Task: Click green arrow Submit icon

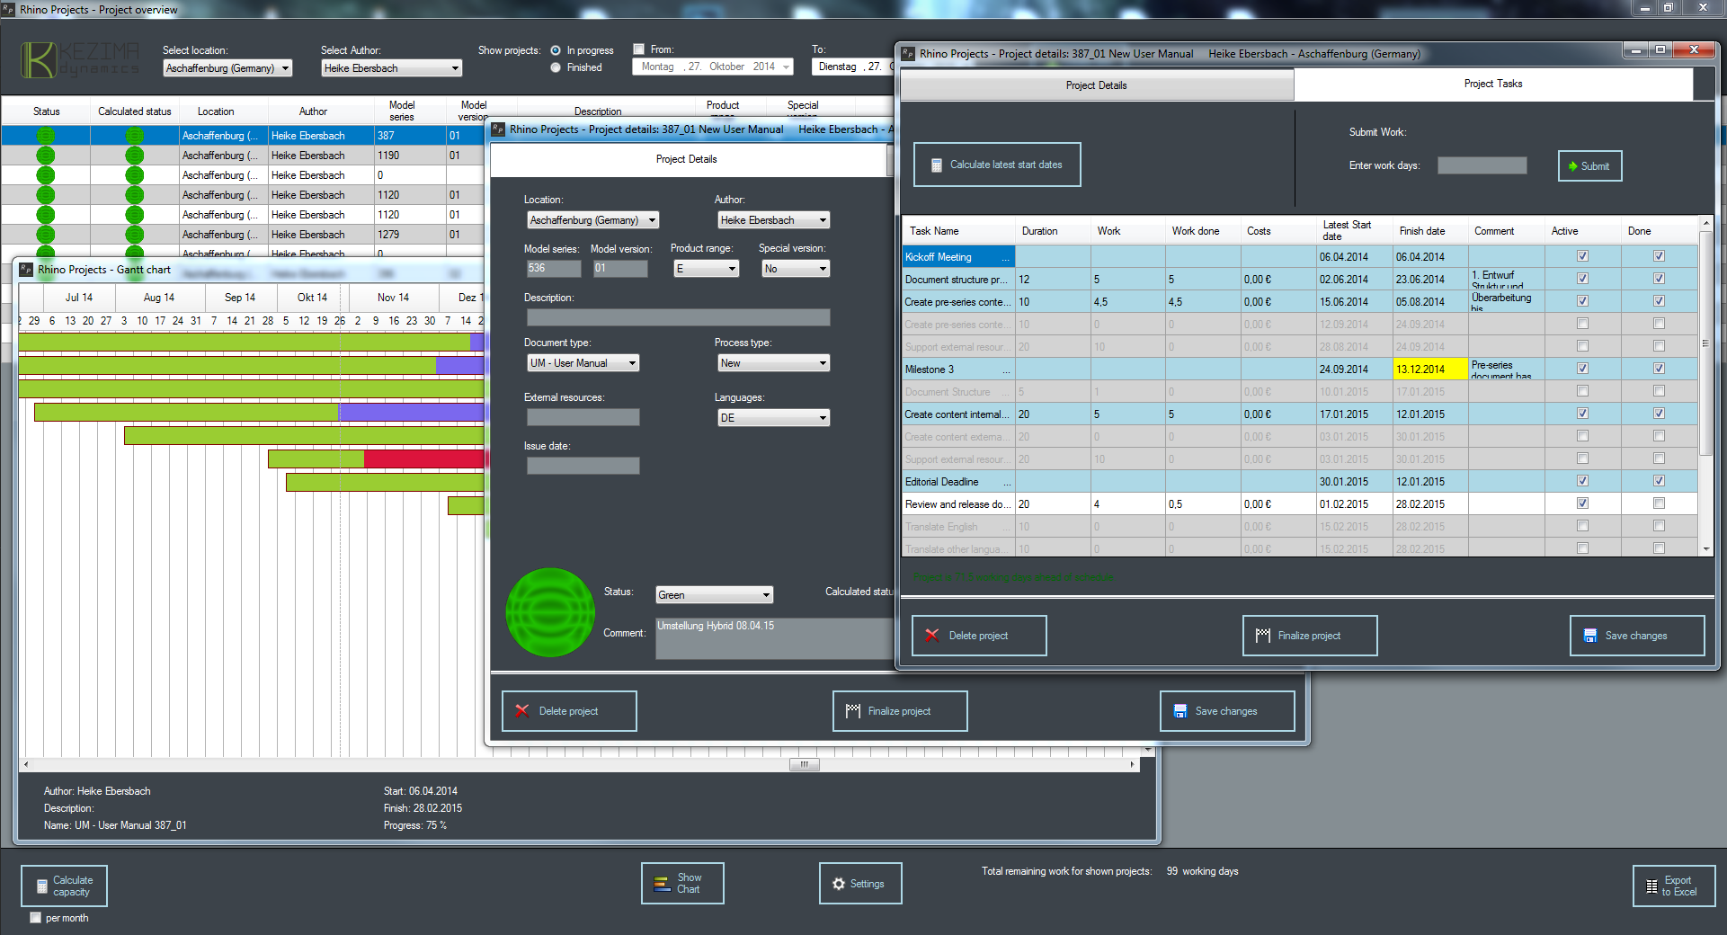Action: [x=1573, y=166]
